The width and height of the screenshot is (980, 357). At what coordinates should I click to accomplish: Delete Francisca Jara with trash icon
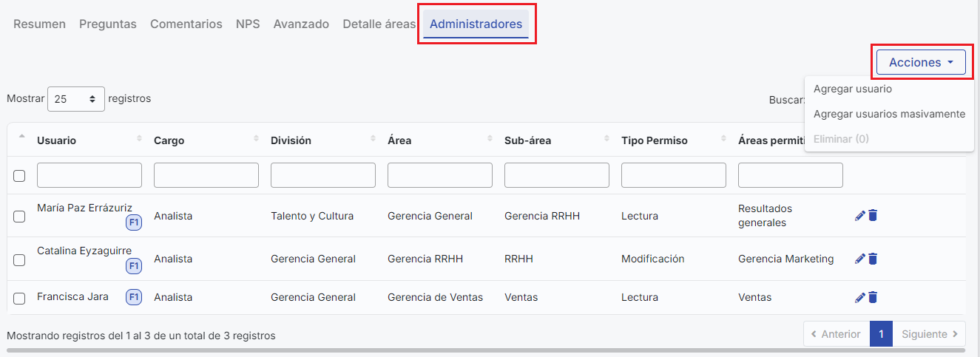pos(873,297)
